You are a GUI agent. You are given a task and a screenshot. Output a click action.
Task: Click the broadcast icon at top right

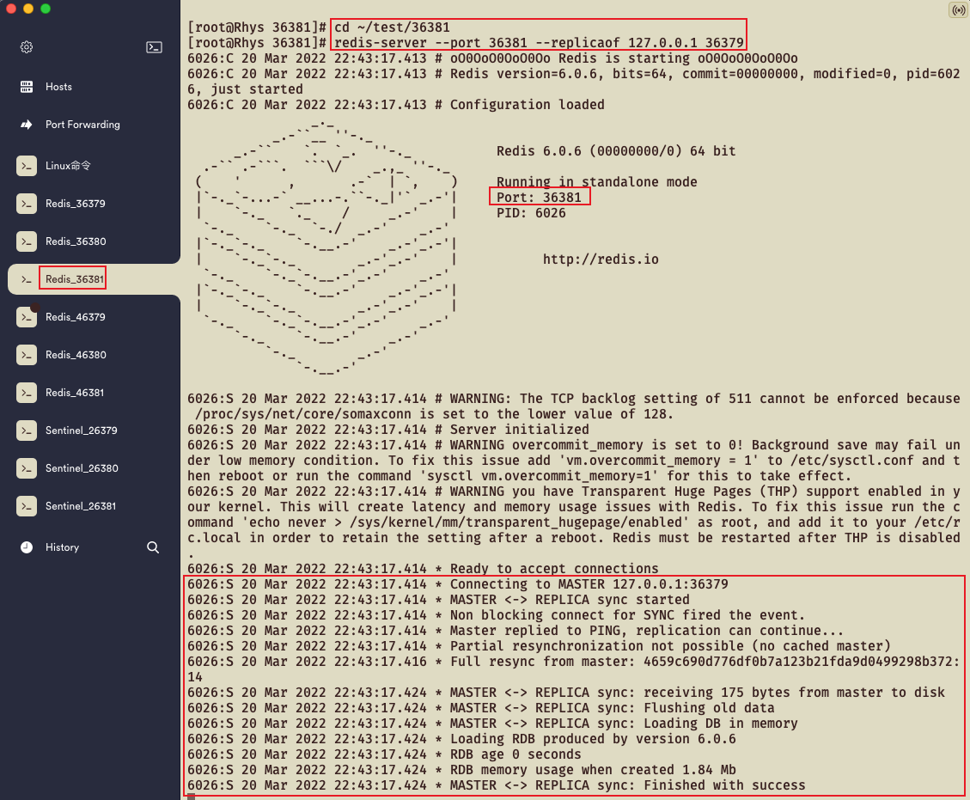pyautogui.click(x=958, y=10)
